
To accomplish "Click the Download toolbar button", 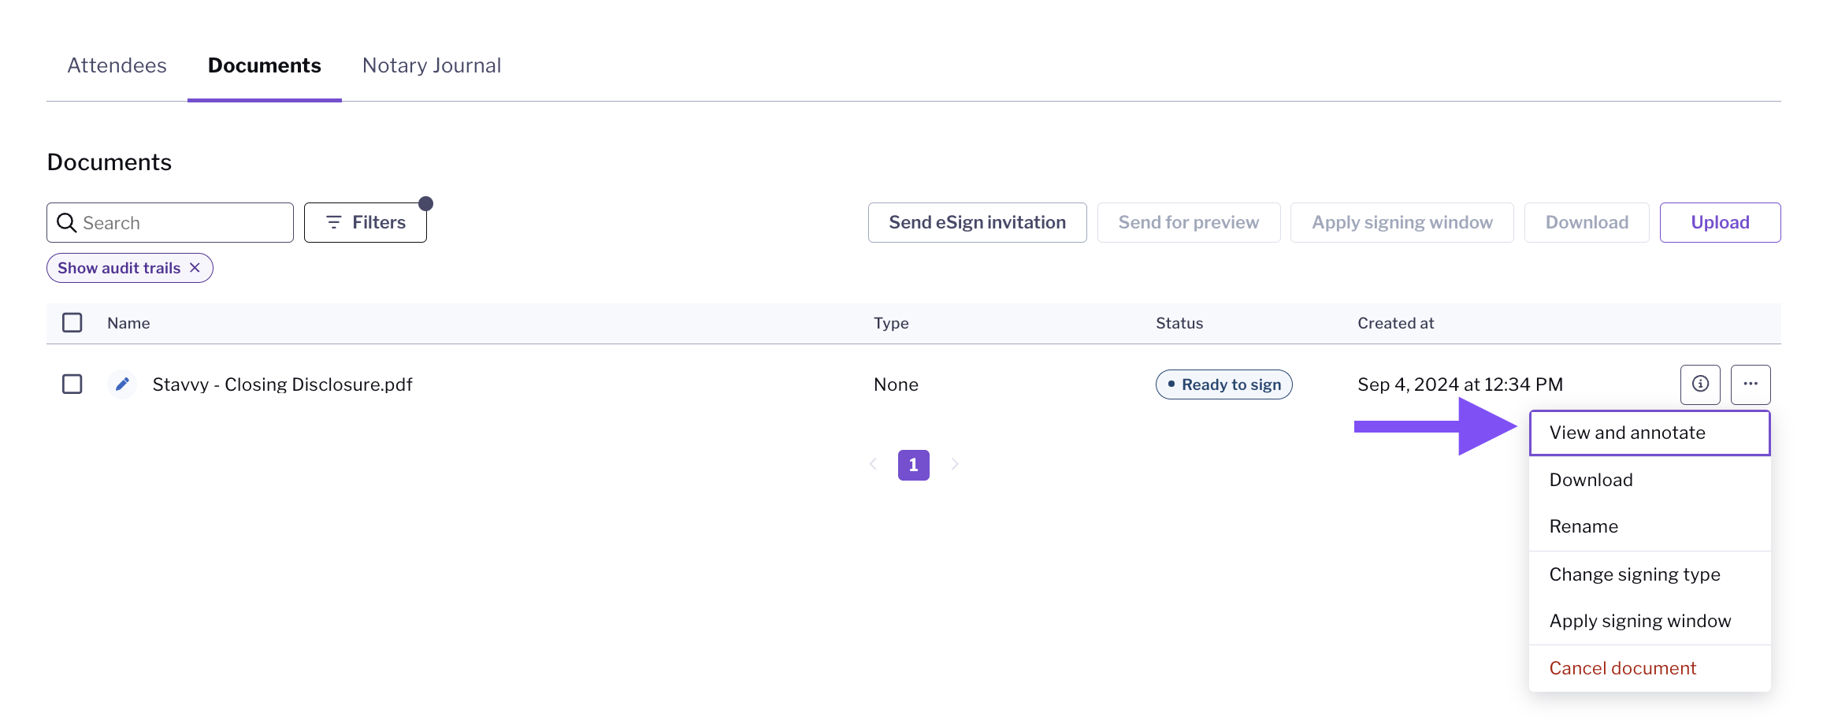I will pos(1587,223).
